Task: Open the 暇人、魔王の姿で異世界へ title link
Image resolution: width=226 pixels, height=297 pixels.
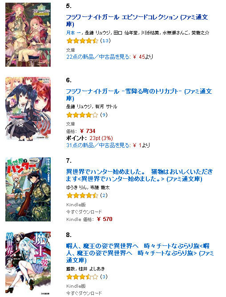Action: point(140,253)
